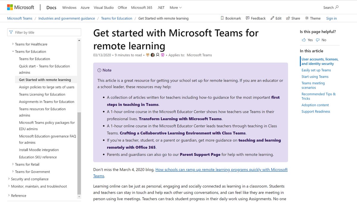357x203 pixels.
Task: Click Microsoft Teams breadcrumb
Action: coord(20,18)
